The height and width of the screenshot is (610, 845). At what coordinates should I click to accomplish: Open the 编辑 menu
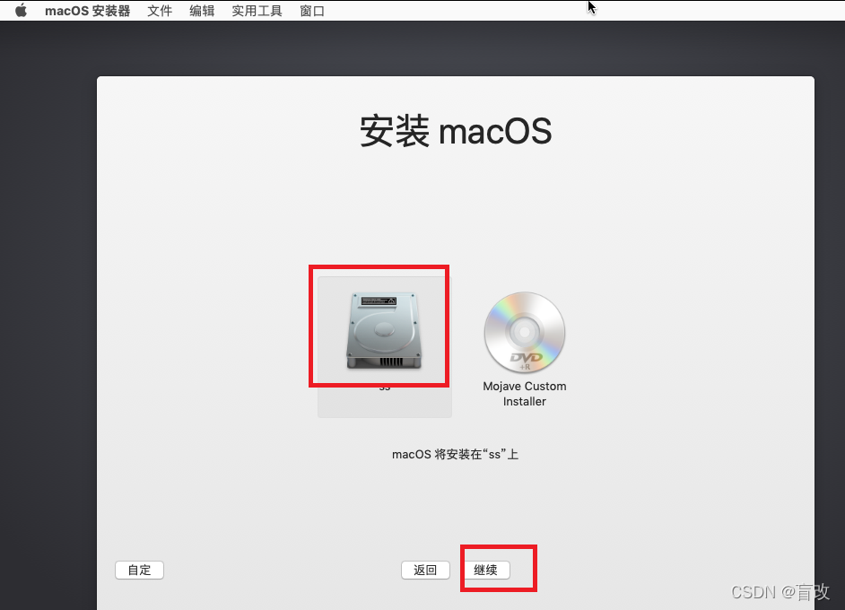[x=202, y=11]
